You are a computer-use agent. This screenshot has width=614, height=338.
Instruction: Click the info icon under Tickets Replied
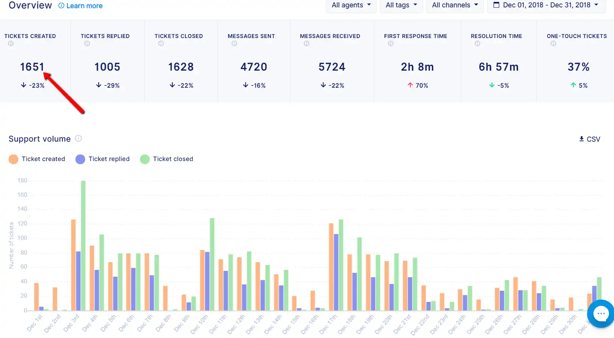point(87,43)
